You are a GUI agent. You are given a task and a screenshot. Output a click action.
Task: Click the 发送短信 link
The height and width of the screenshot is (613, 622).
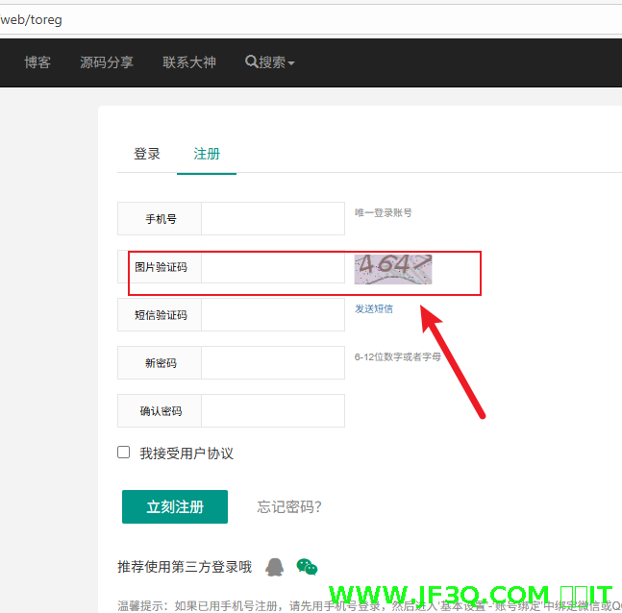coord(374,308)
